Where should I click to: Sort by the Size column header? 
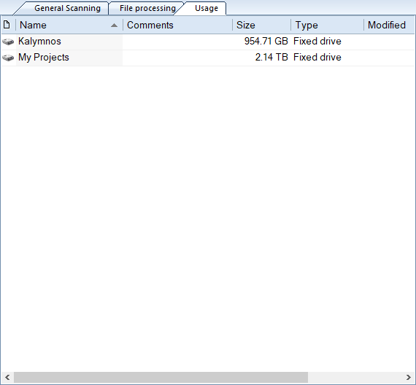[x=262, y=25]
